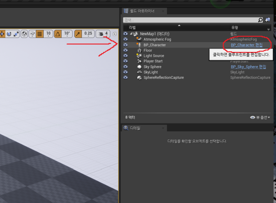Image resolution: width=276 pixels, height=203 pixels.
Task: Click the SphereReflectionCapture type text
Action: tap(250, 77)
